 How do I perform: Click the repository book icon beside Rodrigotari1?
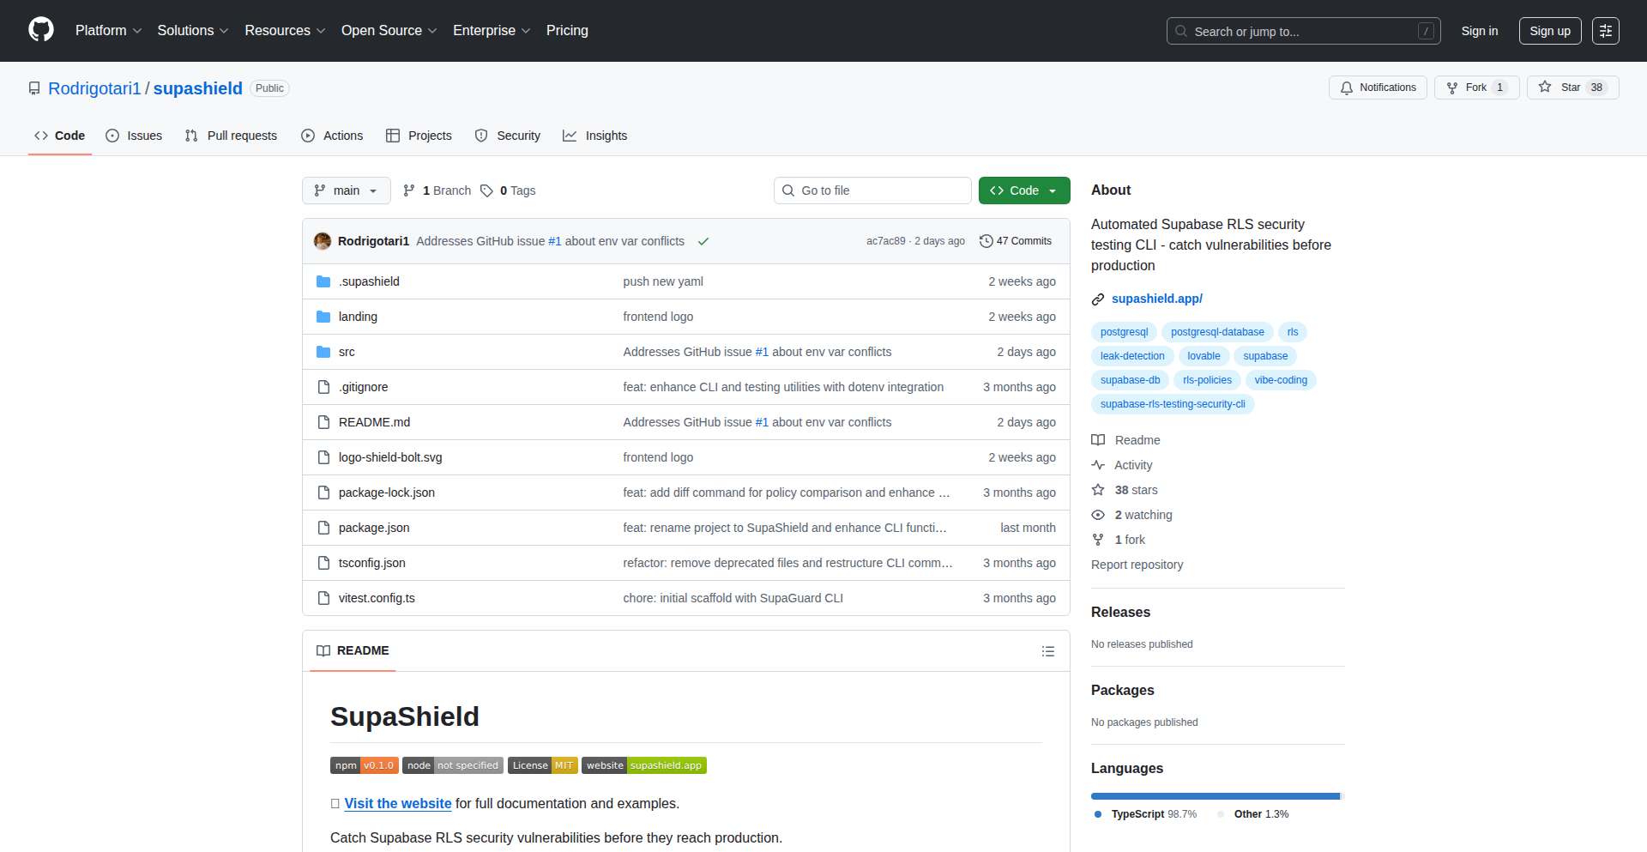(34, 88)
